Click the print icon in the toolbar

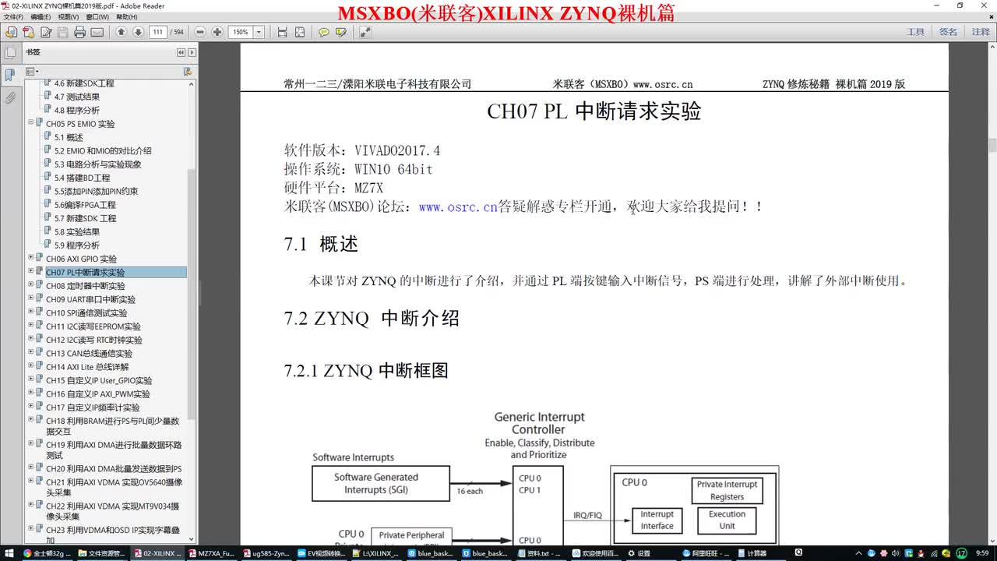pyautogui.click(x=79, y=32)
